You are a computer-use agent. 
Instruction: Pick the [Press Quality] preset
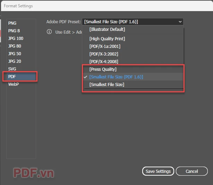[x=133, y=69]
